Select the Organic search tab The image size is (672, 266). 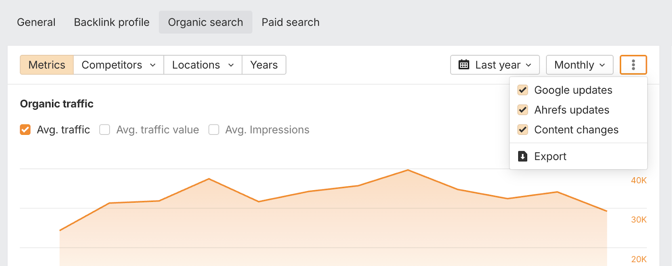tap(205, 22)
